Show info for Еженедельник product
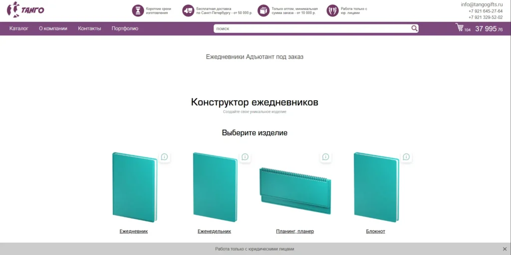 pos(245,157)
